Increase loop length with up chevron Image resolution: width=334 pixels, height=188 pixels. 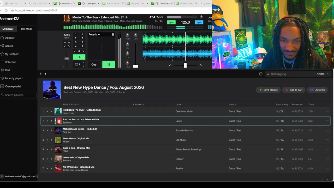pyautogui.click(x=83, y=63)
